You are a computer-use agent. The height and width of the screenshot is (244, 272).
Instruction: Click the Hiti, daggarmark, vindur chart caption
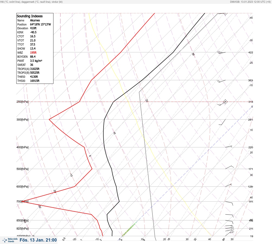[x=31, y=2]
